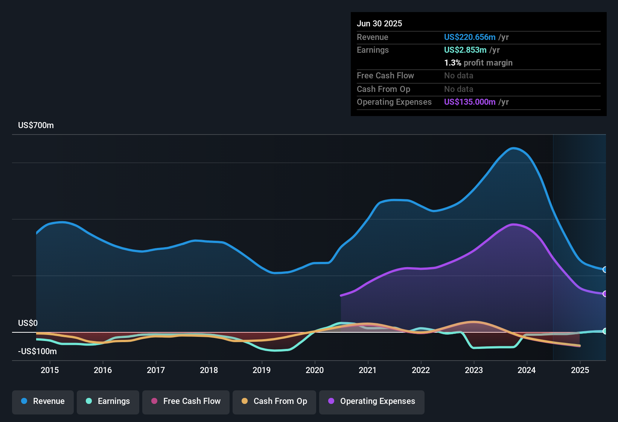Toggle the Revenue series visibility
The width and height of the screenshot is (618, 422).
tap(43, 401)
